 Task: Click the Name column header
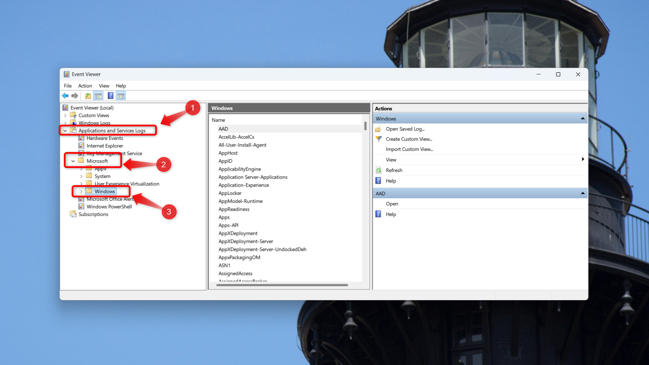[x=218, y=120]
